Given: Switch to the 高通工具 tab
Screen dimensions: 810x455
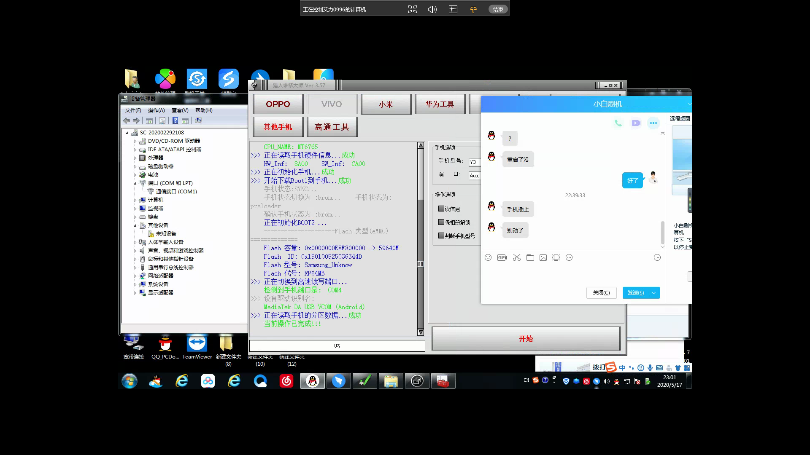Looking at the screenshot, I should click(332, 127).
